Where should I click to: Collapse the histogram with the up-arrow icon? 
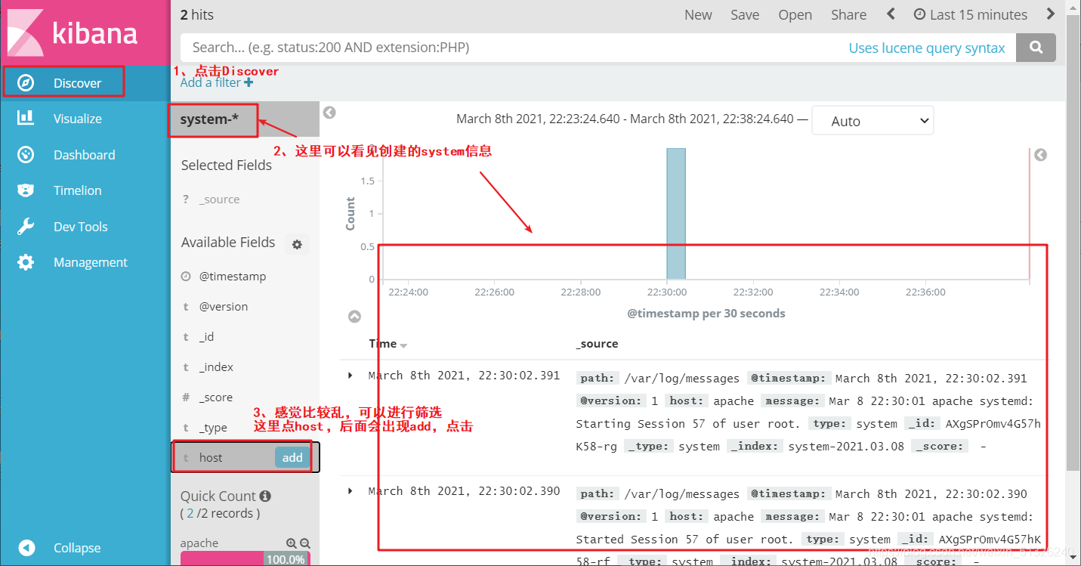coord(354,317)
